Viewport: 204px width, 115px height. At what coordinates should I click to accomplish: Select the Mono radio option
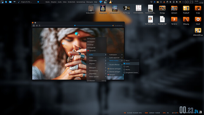click(131, 61)
